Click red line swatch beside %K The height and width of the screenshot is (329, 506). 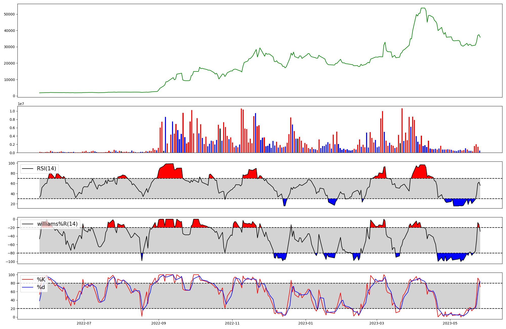pyautogui.click(x=28, y=280)
